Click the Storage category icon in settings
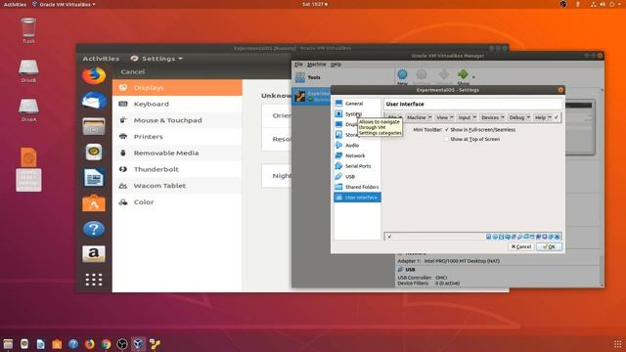This screenshot has height=352, width=626. pos(338,135)
